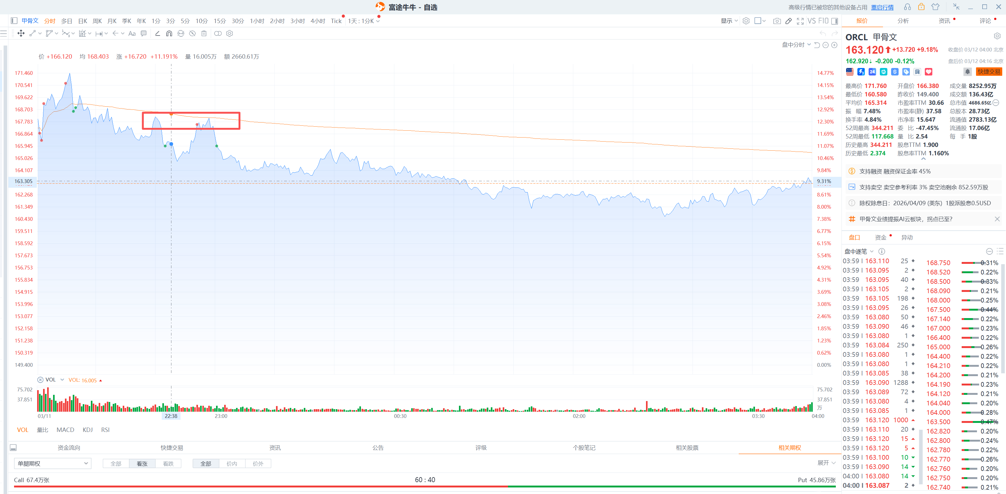The image size is (1006, 494).
Task: Switch to the 分析 tab
Action: (x=903, y=21)
